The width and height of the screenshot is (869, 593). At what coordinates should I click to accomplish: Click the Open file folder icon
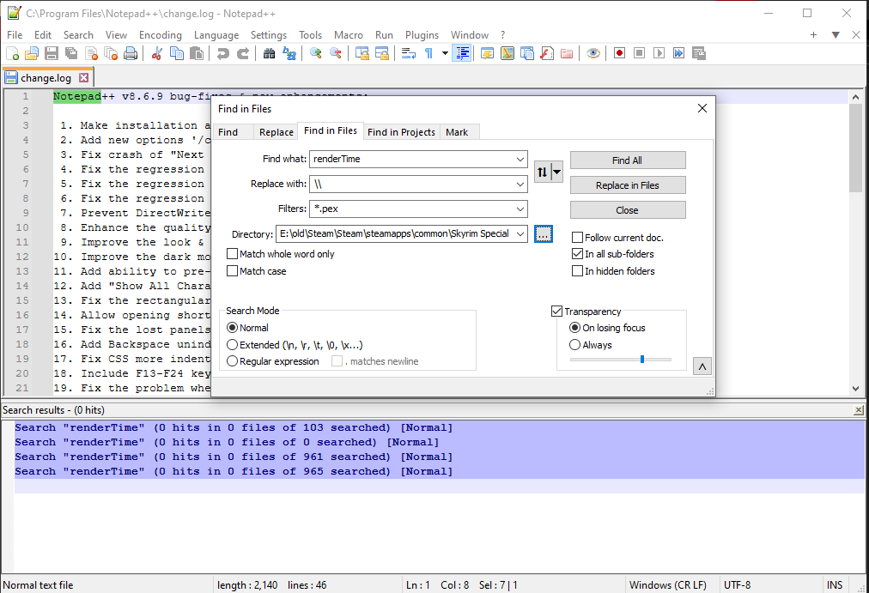(x=32, y=53)
